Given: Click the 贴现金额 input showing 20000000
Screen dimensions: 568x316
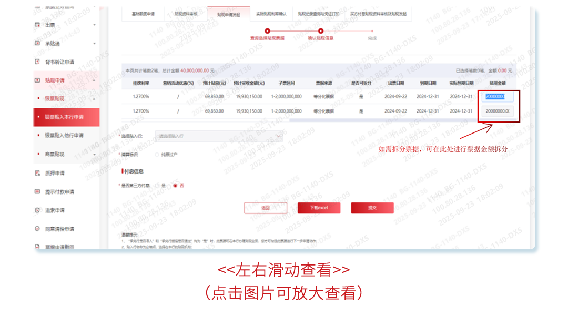Looking at the screenshot, I should pyautogui.click(x=496, y=97).
